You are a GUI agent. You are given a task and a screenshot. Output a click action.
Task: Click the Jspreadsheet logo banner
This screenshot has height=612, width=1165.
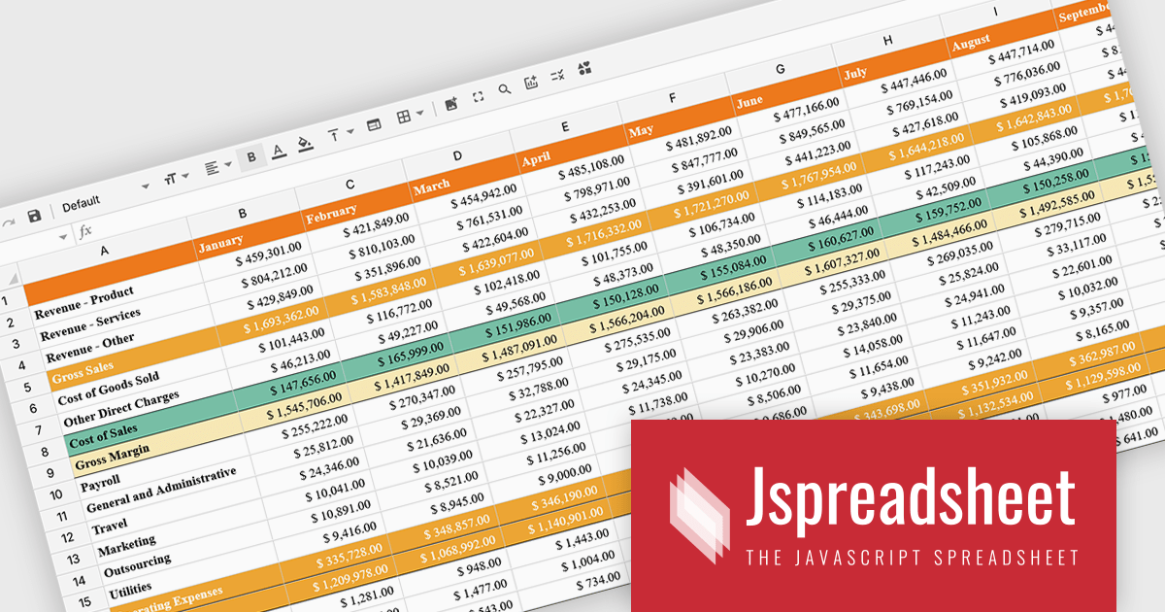pos(874,515)
